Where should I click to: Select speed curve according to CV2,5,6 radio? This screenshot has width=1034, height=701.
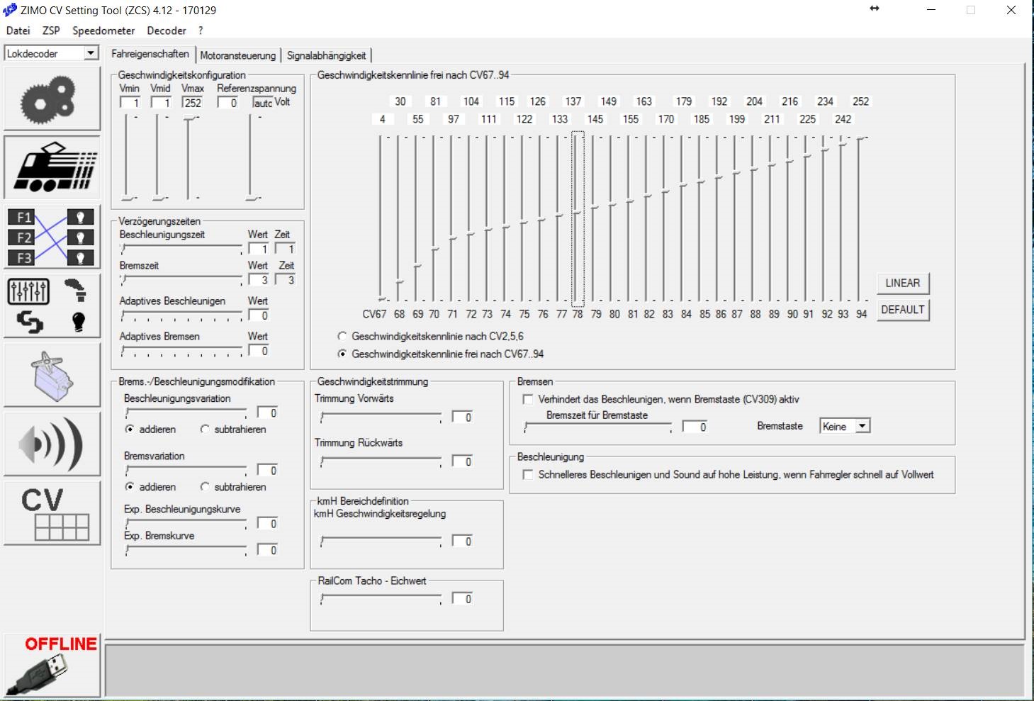[343, 337]
